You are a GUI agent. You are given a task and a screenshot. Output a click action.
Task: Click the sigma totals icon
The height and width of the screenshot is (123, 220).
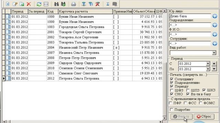[x=108, y=4]
